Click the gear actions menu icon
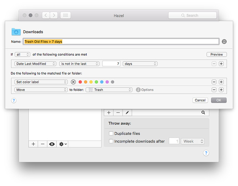 [63, 144]
